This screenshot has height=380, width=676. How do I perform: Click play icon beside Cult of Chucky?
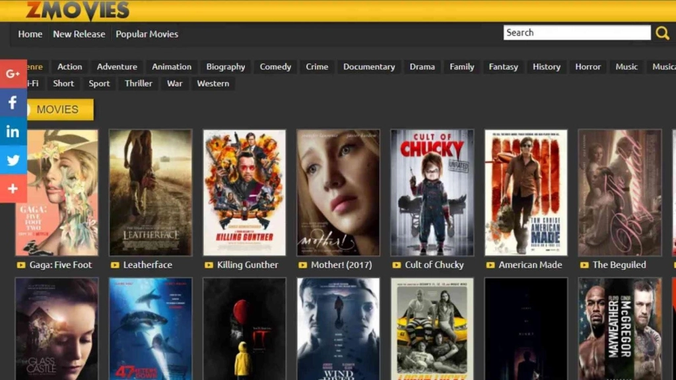tap(397, 265)
